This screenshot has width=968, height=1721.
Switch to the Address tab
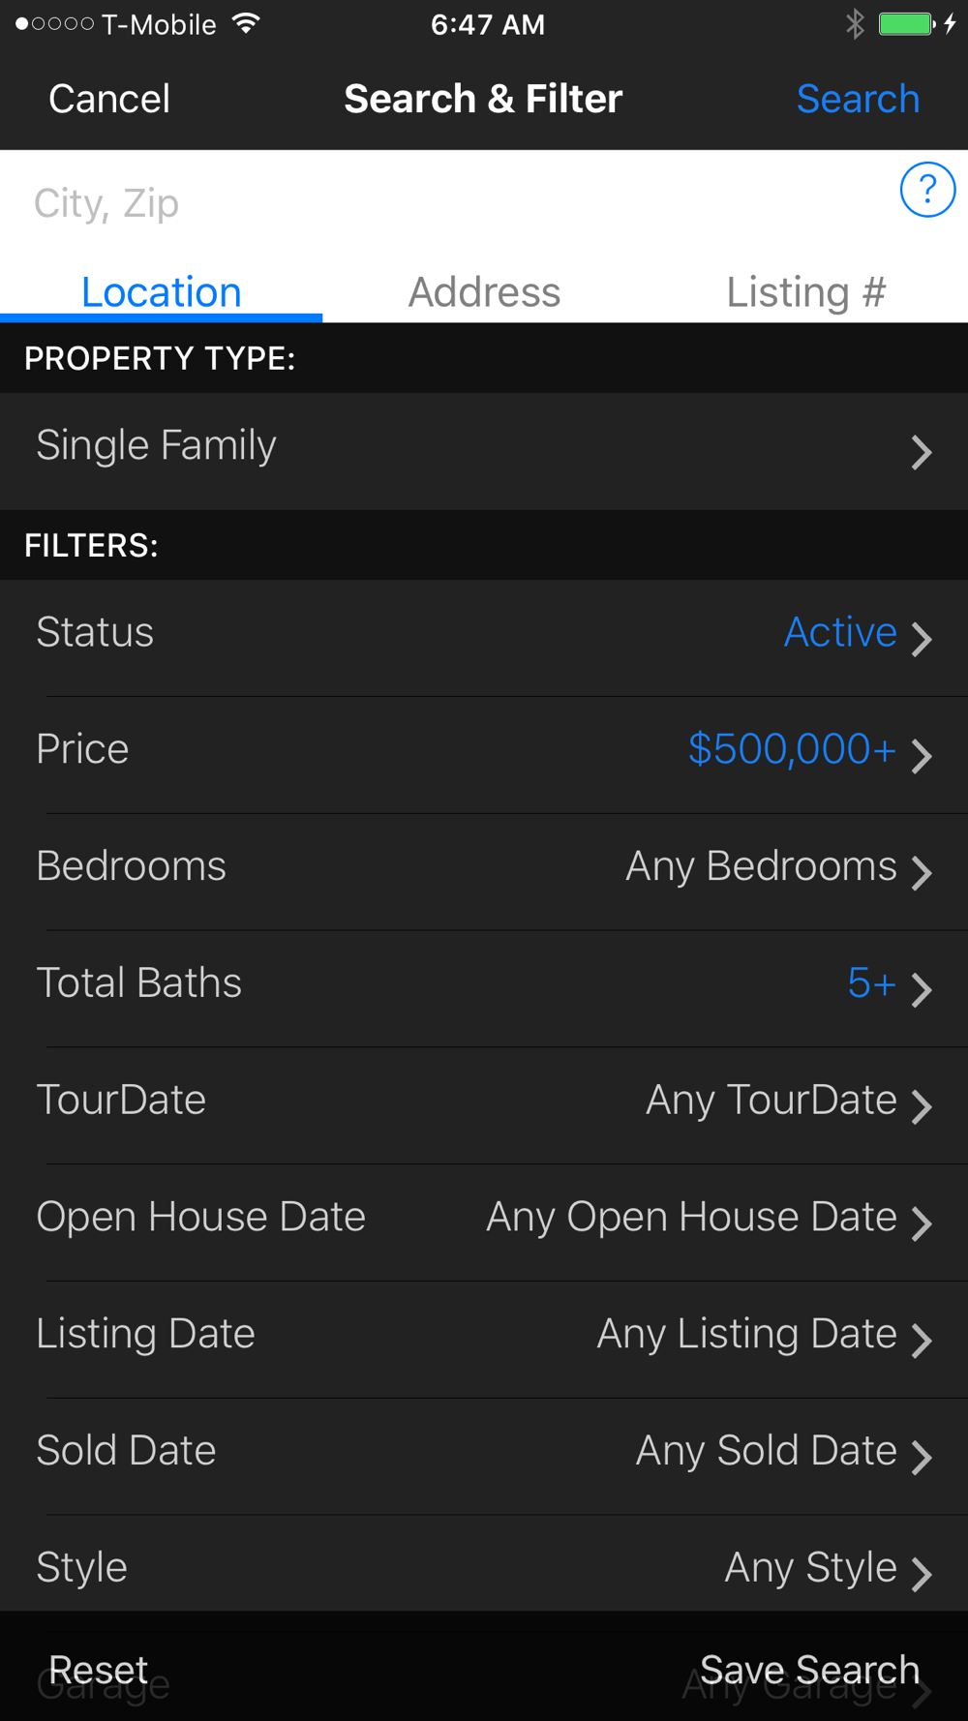tap(484, 292)
